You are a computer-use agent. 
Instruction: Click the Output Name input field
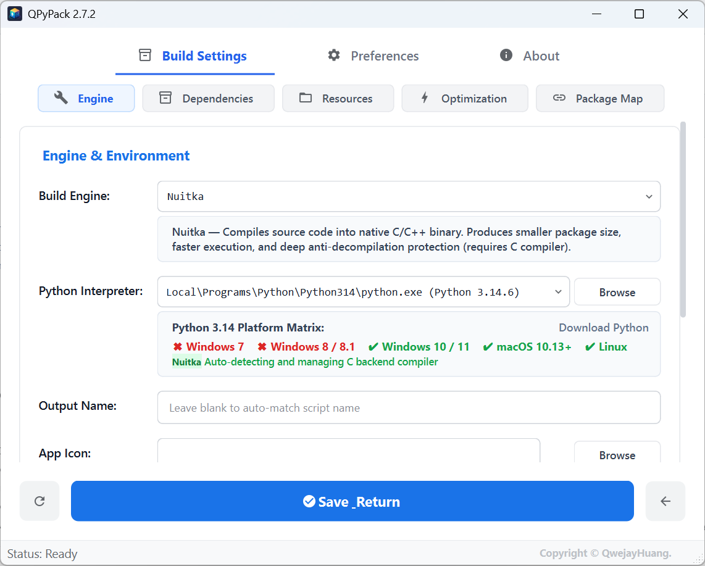tap(409, 407)
